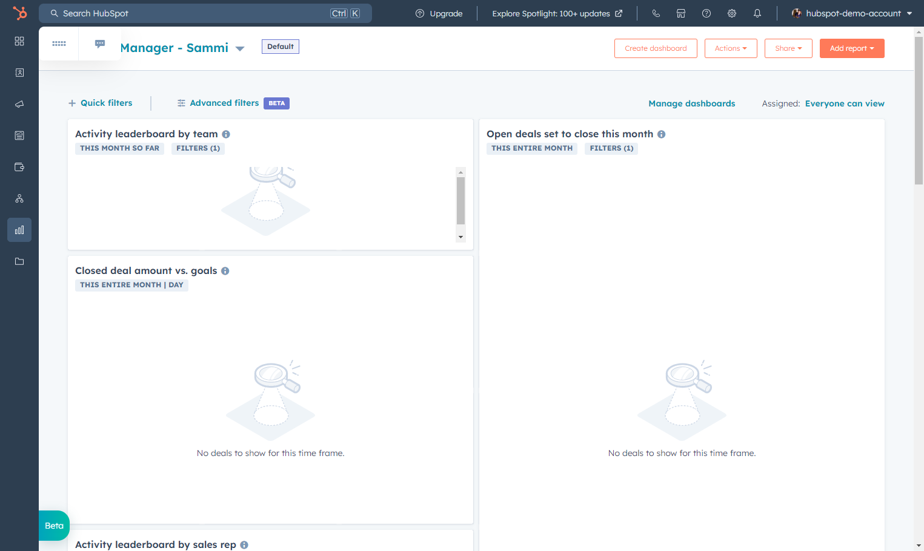The height and width of the screenshot is (551, 924).
Task: Click info icon beside Activity leaderboard by team
Action: coord(226,134)
